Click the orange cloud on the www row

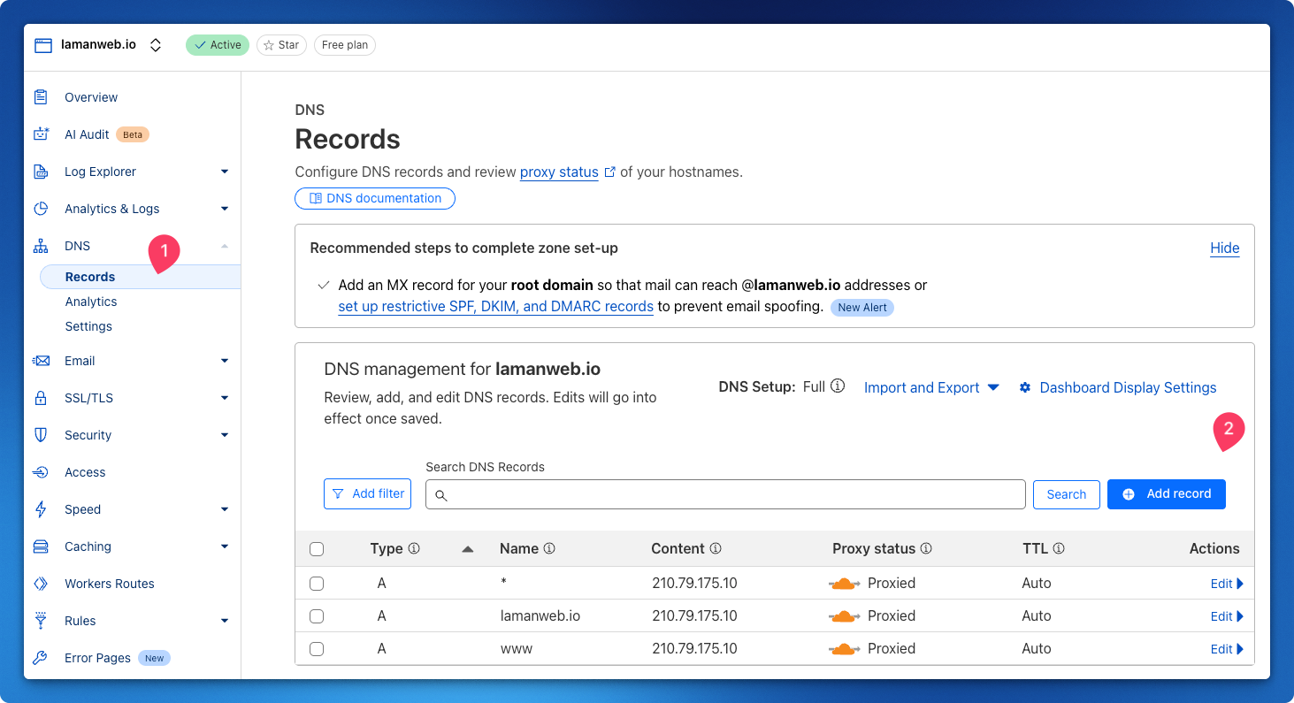coord(845,649)
